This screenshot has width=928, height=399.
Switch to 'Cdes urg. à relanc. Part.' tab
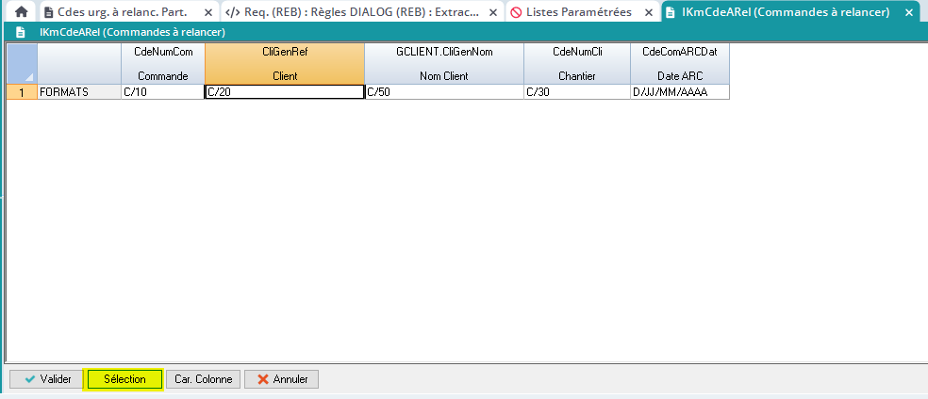(x=122, y=13)
